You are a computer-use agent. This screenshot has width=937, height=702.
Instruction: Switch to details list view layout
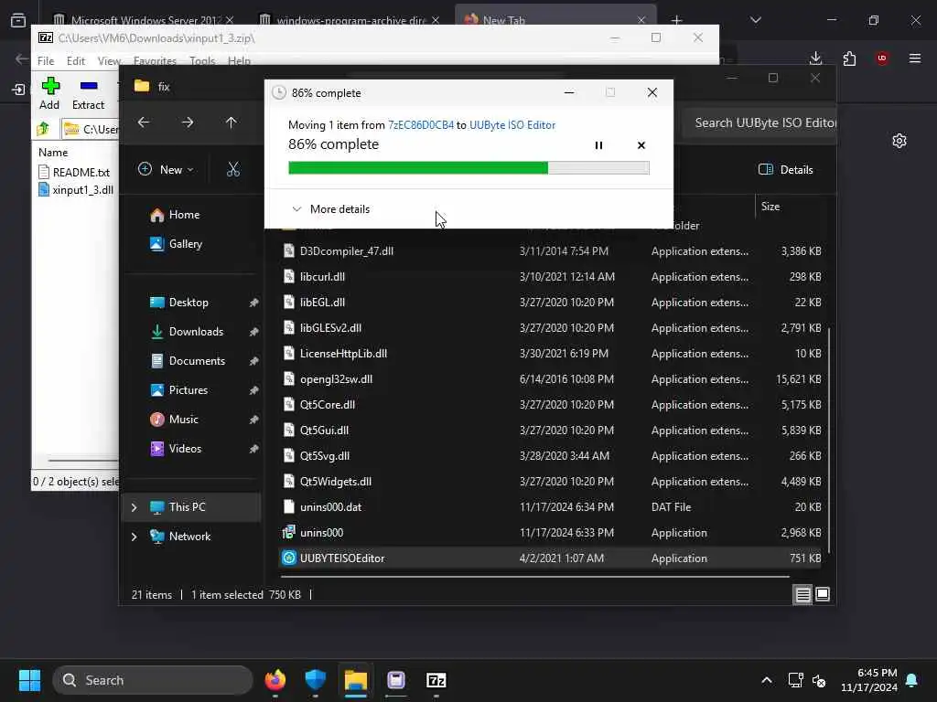[x=802, y=594]
